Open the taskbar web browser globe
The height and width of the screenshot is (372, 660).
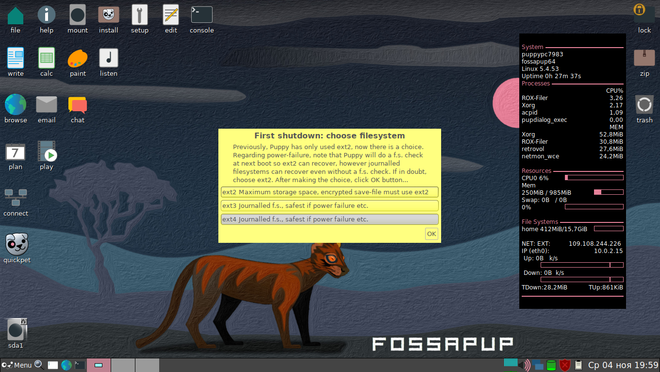tap(66, 365)
